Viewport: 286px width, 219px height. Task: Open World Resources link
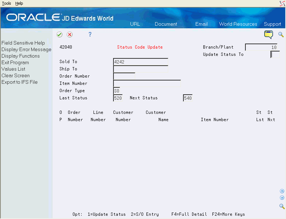[238, 24]
